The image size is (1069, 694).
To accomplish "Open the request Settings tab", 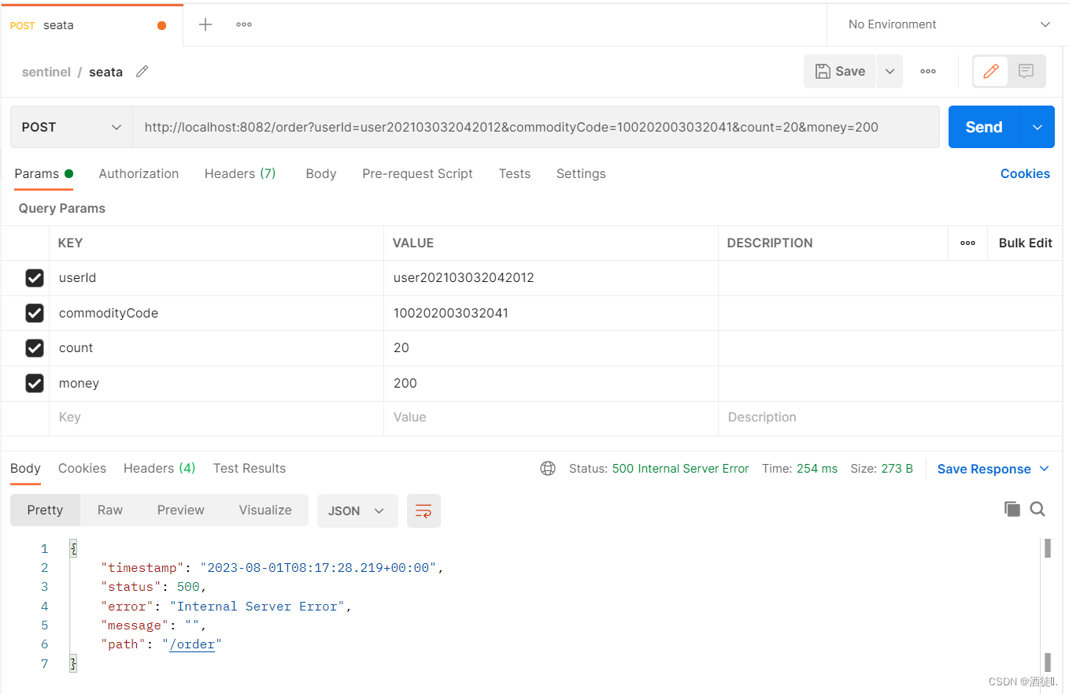I will coord(581,173).
